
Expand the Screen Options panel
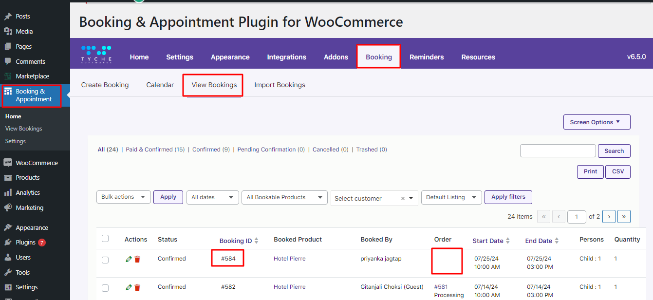tap(597, 122)
